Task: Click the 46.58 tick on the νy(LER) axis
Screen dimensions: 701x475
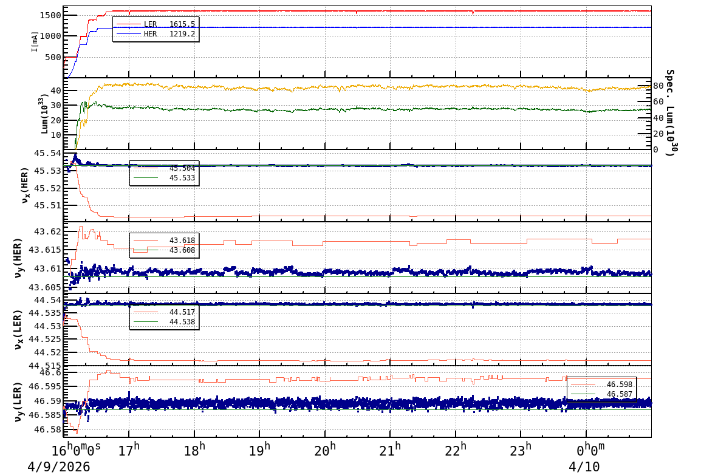Action: coord(47,430)
